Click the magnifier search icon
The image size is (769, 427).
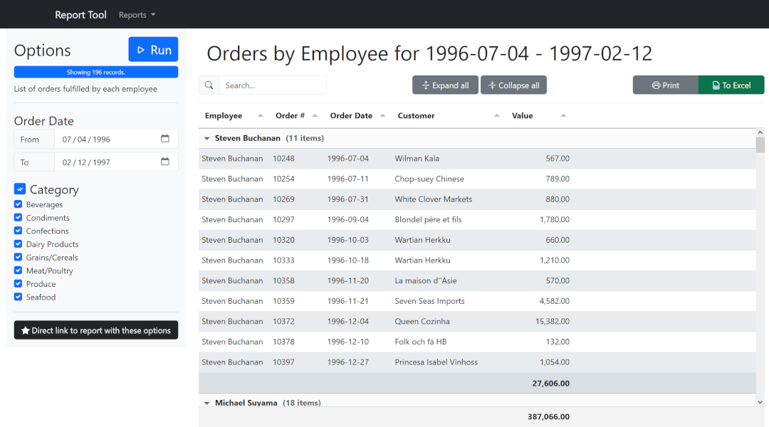209,85
